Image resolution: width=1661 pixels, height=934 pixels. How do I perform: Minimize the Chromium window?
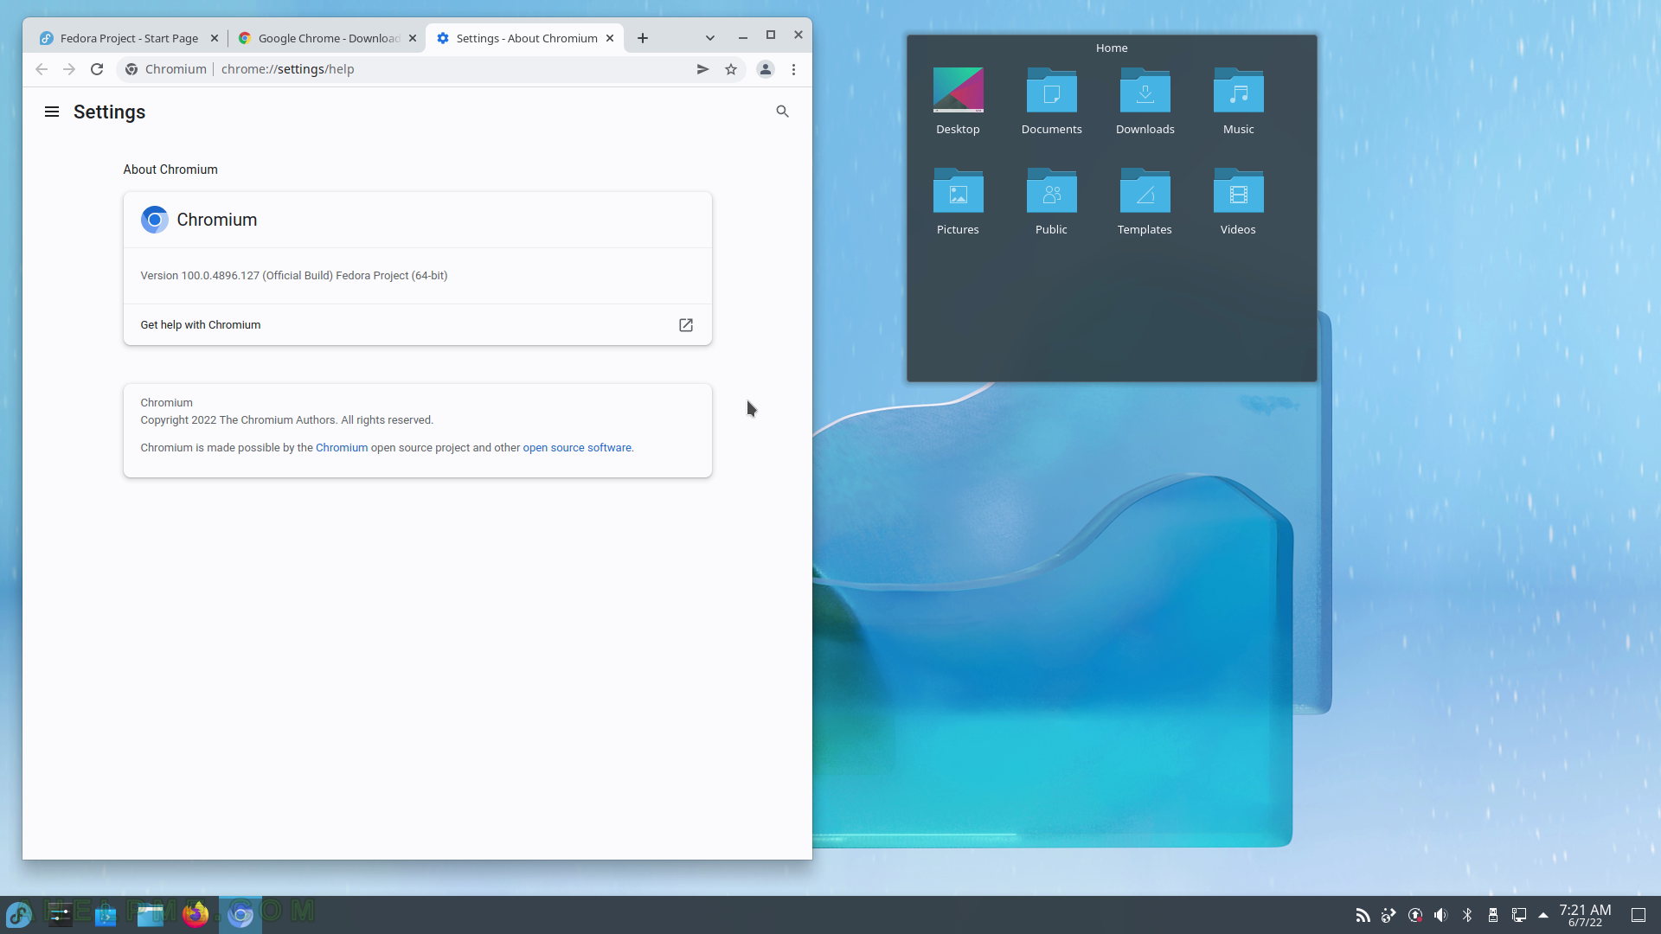coord(742,35)
